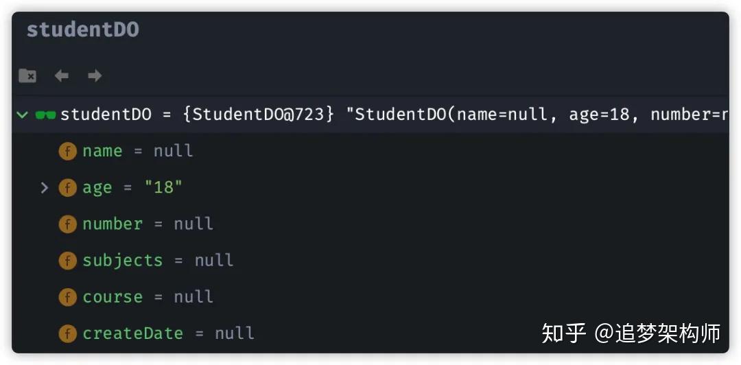Expand the age field node
The height and width of the screenshot is (365, 741).
(x=45, y=187)
